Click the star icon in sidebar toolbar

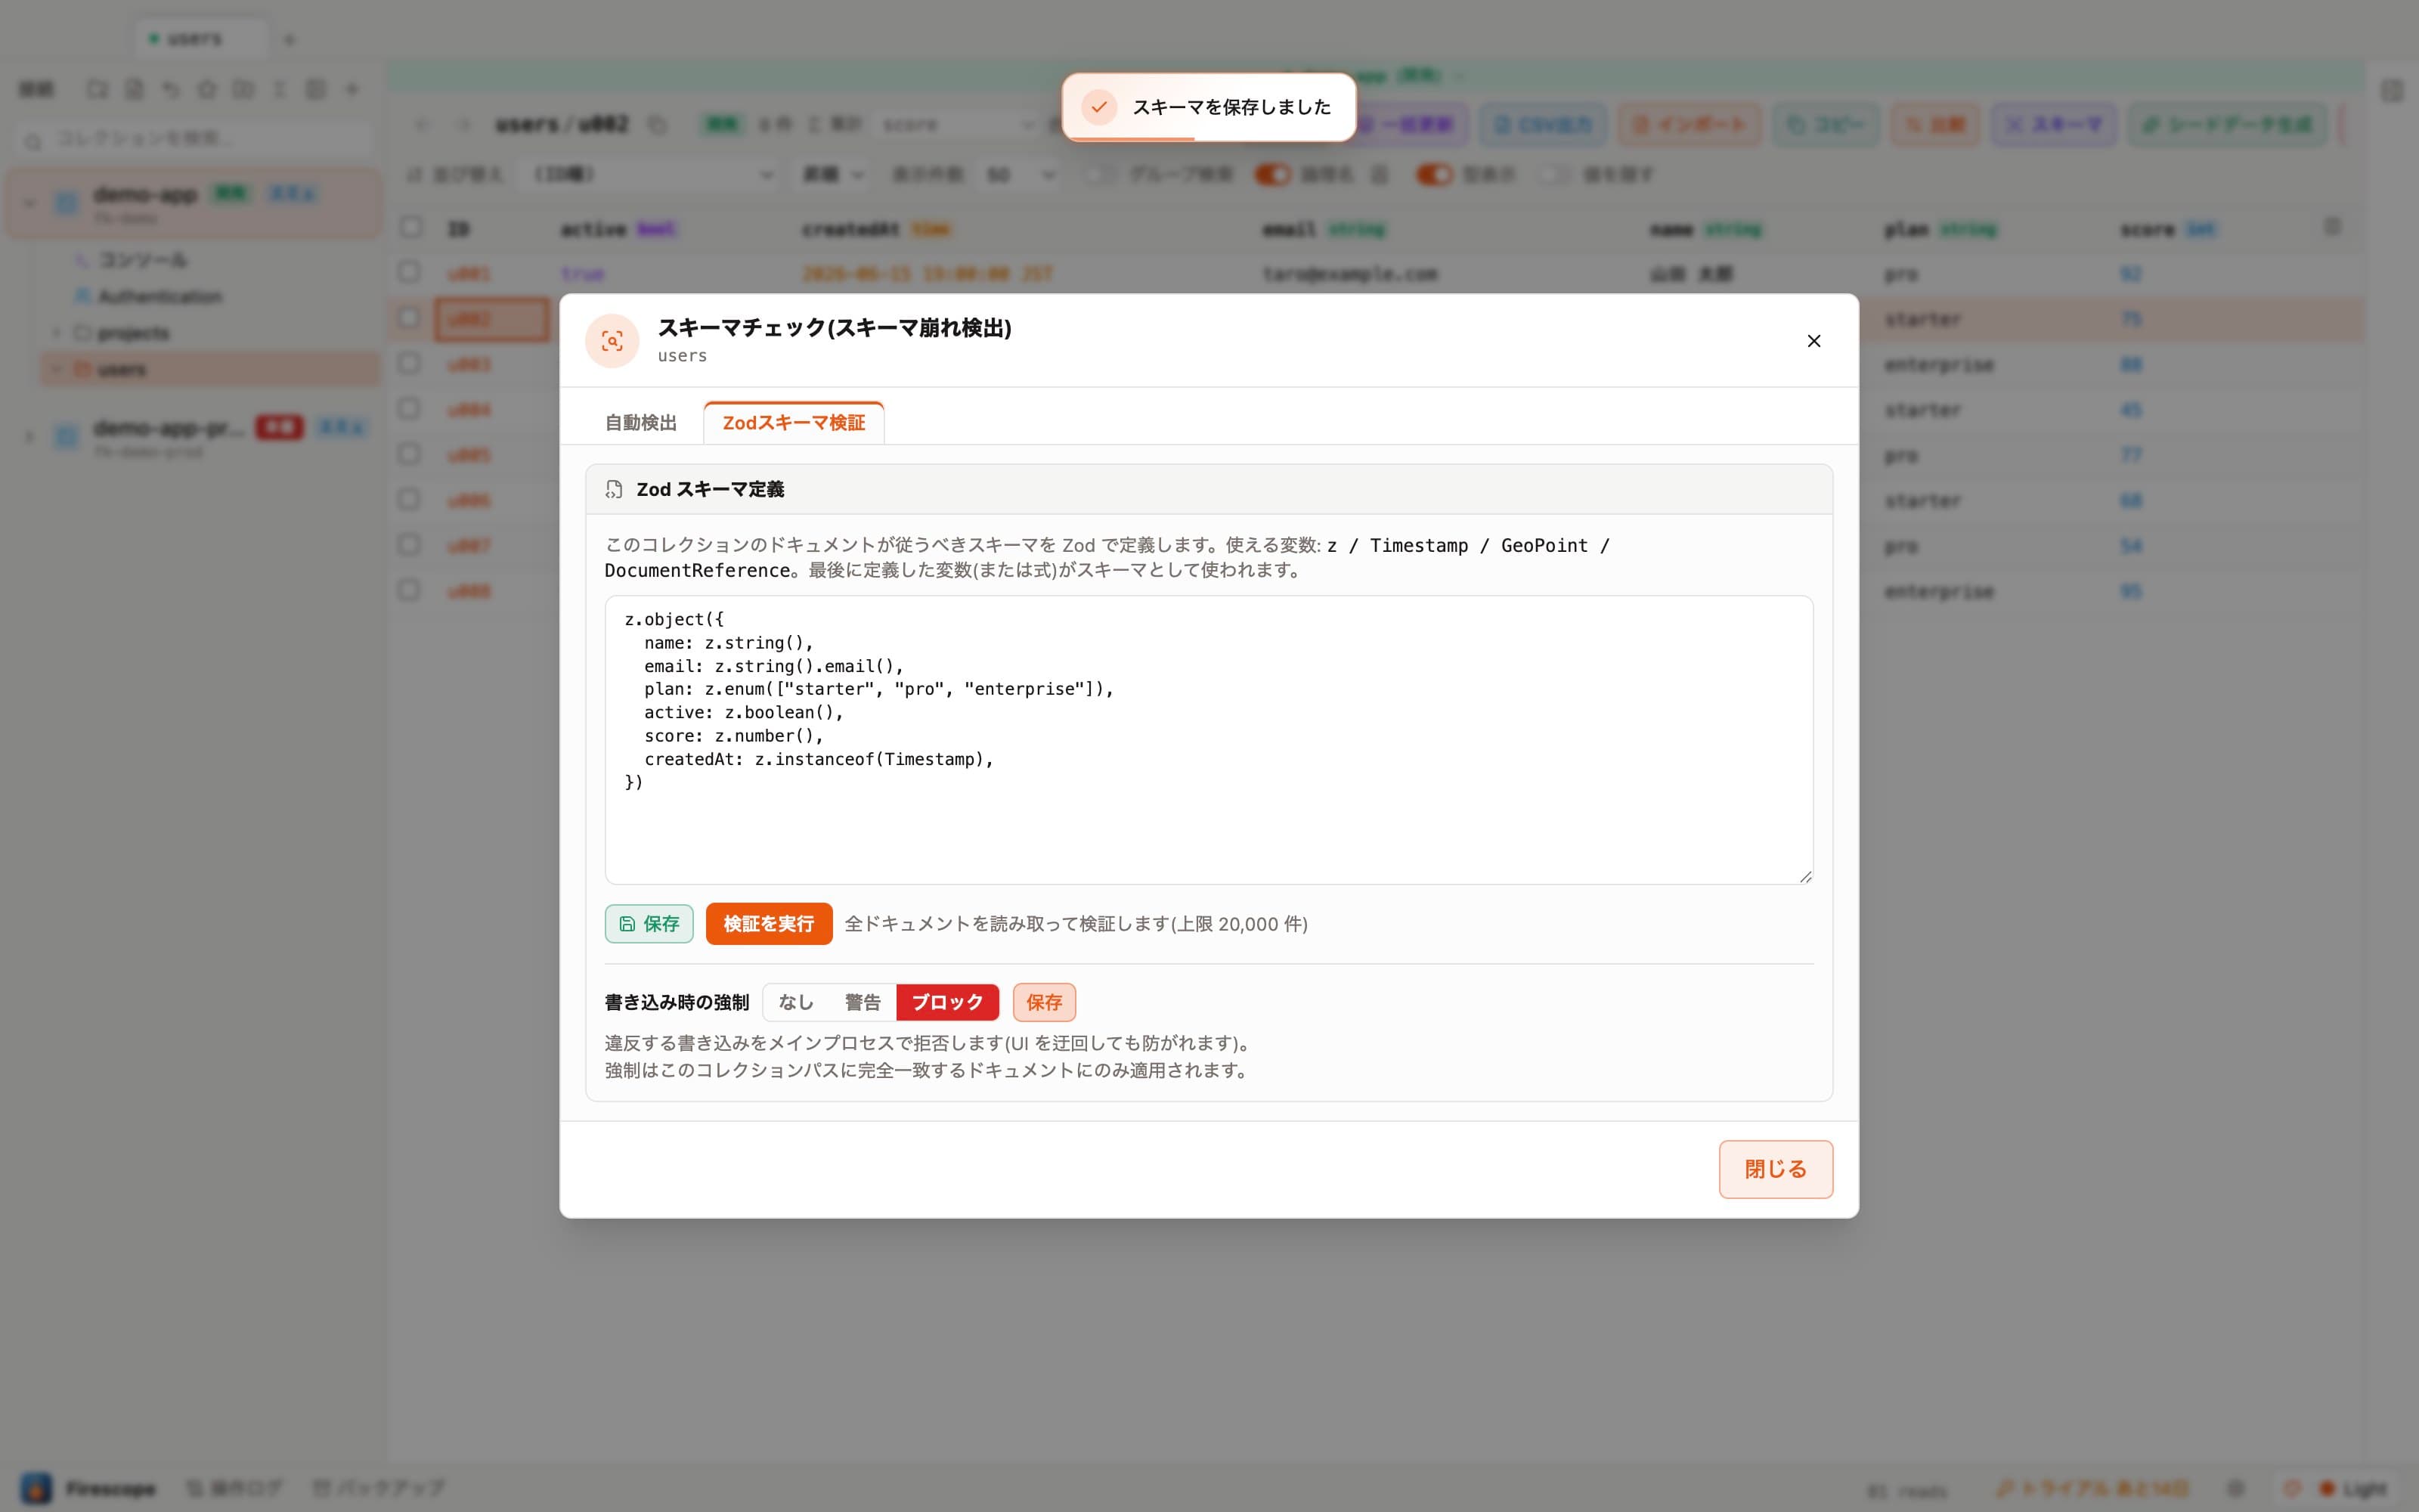tap(207, 90)
